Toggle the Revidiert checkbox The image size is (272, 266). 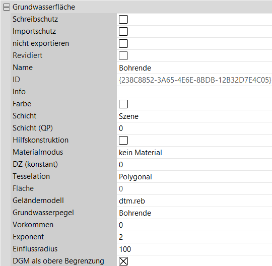(123, 55)
